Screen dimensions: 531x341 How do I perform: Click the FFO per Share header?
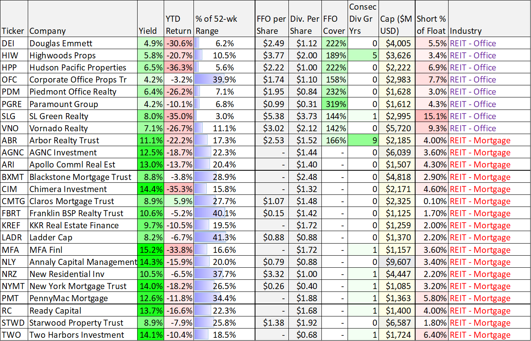(x=271, y=19)
